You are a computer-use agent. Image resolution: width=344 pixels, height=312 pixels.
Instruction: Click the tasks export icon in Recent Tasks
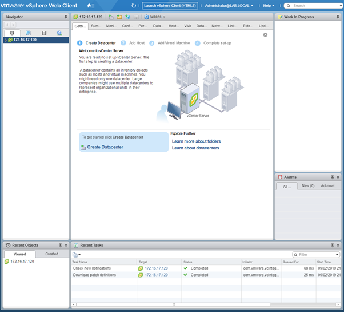coord(77,255)
